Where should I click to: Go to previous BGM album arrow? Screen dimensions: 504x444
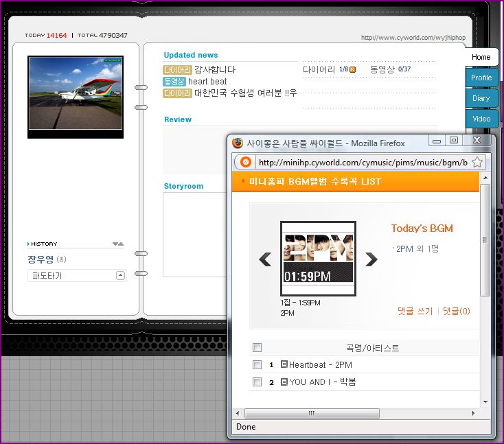(x=266, y=259)
